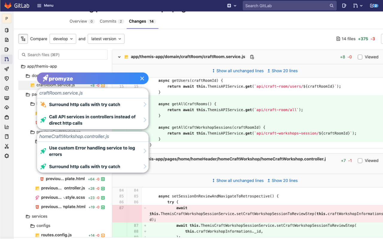Screen dimensions: 383x239
Task: Open merge requests dropdown in navbar
Action: [x=358, y=6]
